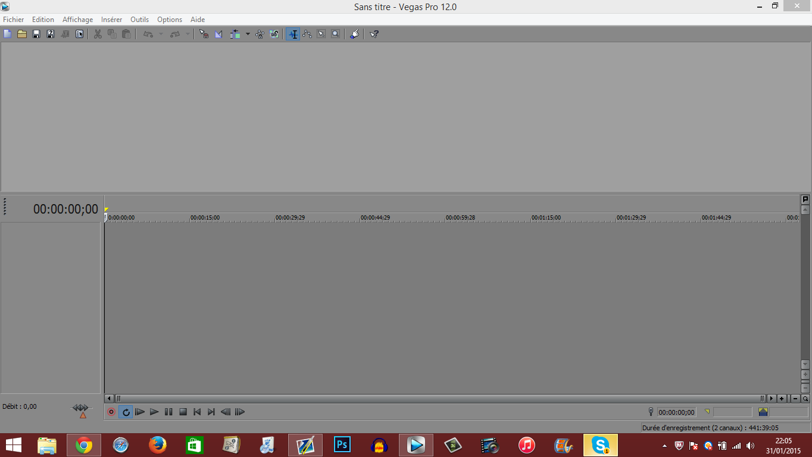Select the Selection Edit tool
This screenshot has height=457, width=812.
click(321, 34)
